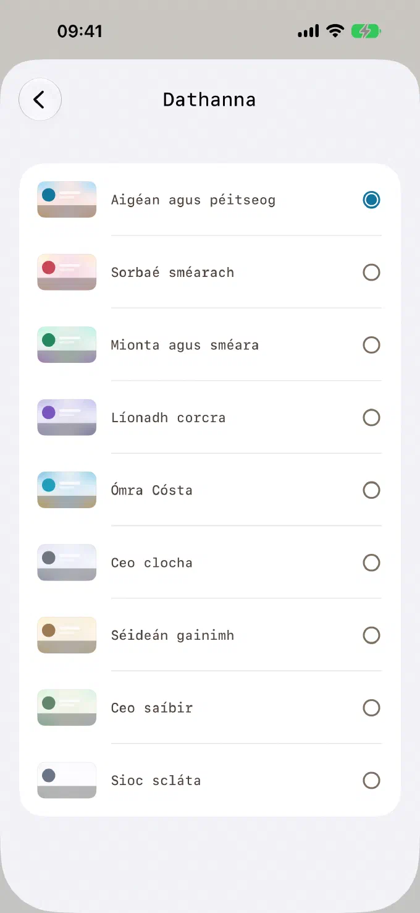Image resolution: width=420 pixels, height=913 pixels.
Task: Choose the Mionta agus sméara radio option
Action: (x=371, y=345)
